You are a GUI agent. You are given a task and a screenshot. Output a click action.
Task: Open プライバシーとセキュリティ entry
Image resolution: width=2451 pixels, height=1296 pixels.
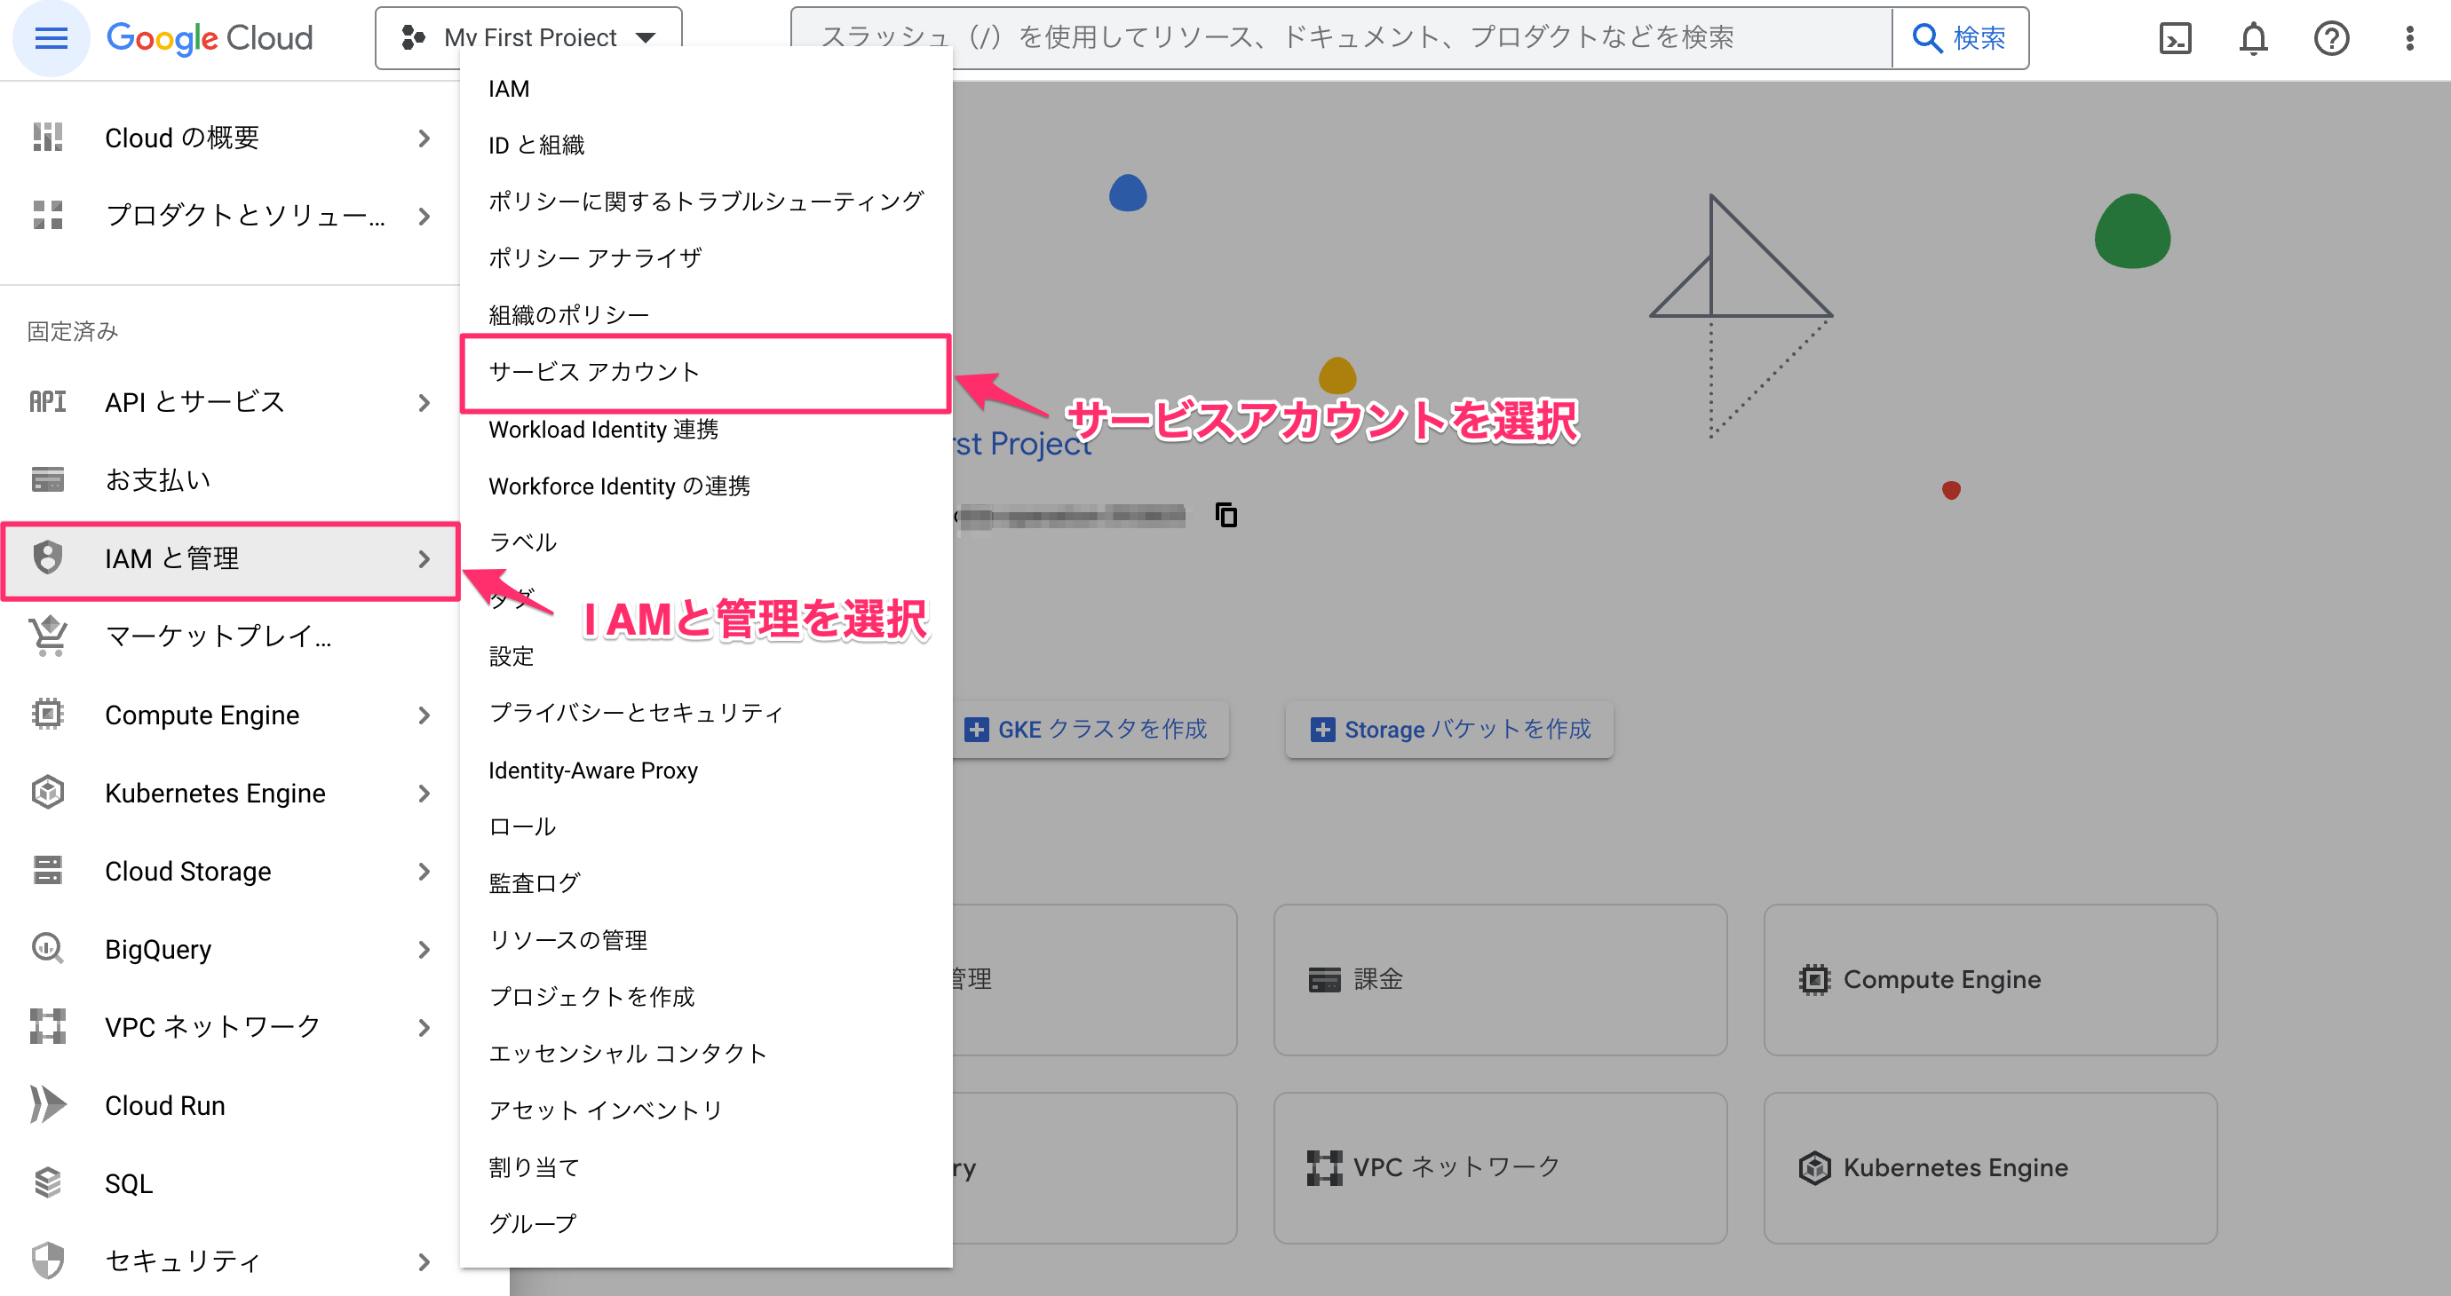point(705,713)
